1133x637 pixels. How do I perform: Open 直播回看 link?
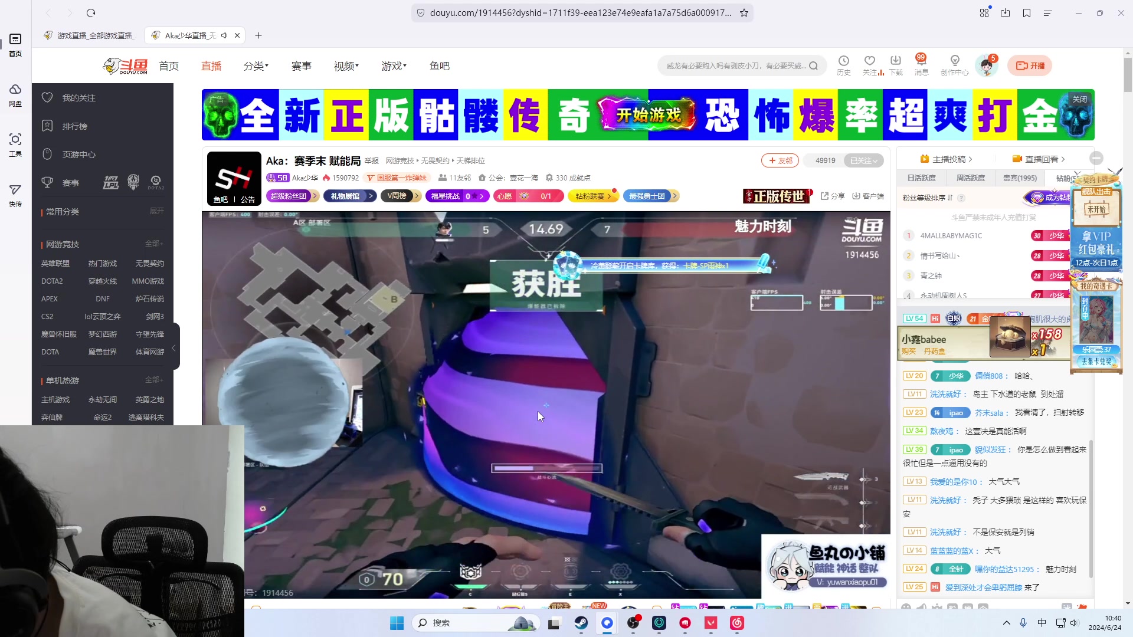coord(1038,159)
